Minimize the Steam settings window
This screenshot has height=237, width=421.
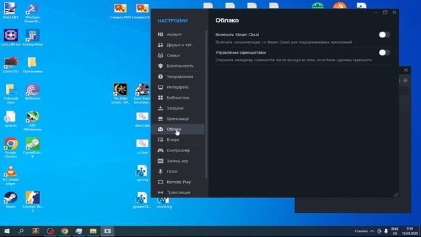[x=376, y=13]
